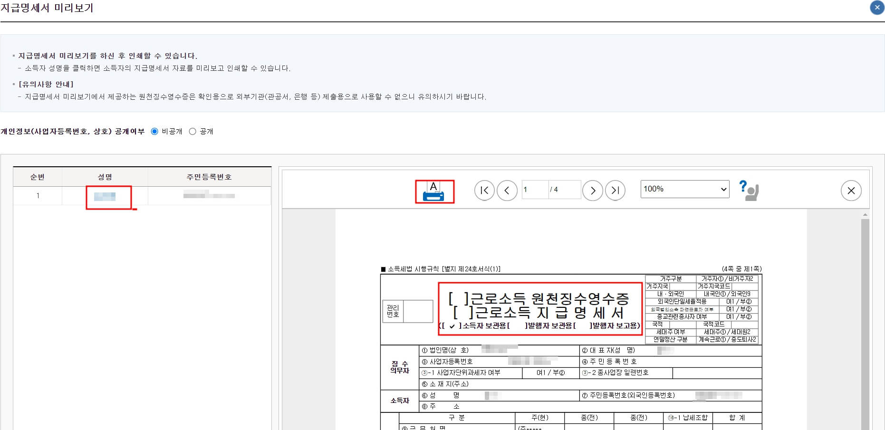This screenshot has height=430, width=885.
Task: Jump to the first page
Action: (x=484, y=191)
